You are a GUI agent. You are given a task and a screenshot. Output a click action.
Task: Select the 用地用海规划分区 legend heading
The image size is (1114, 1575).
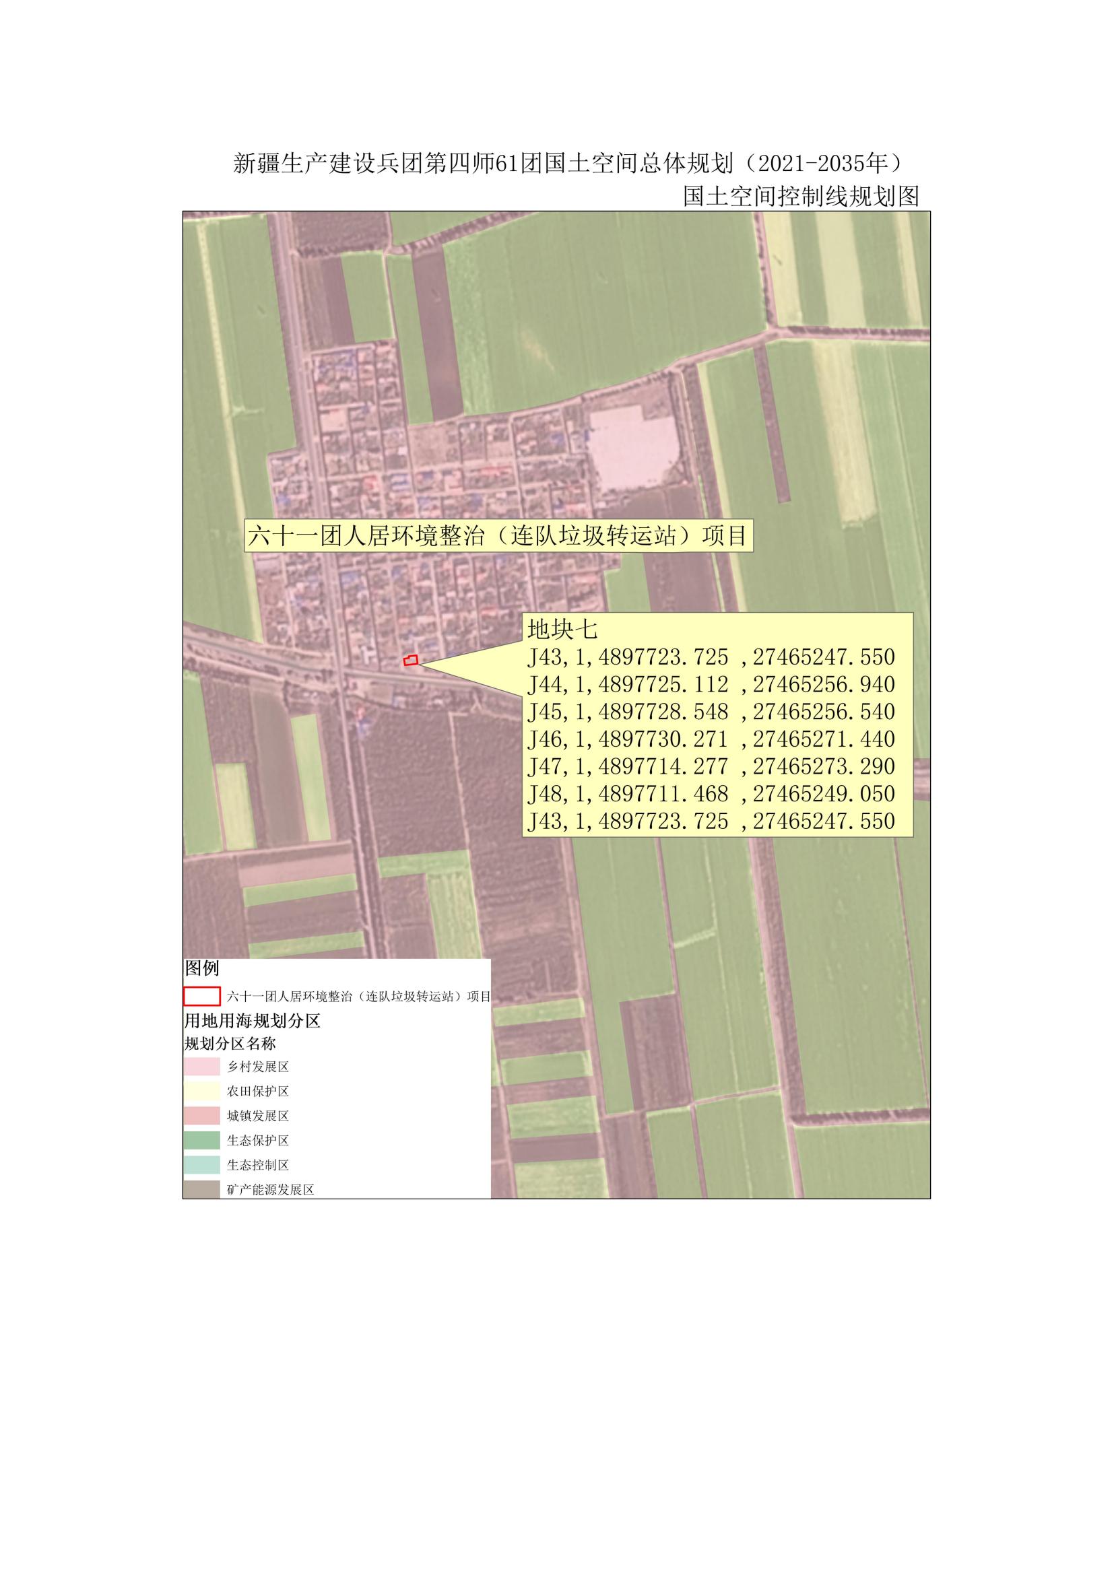click(253, 1021)
